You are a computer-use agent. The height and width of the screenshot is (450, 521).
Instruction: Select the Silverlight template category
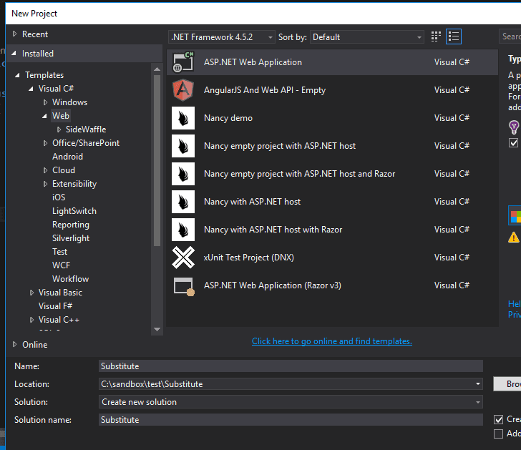tap(71, 238)
